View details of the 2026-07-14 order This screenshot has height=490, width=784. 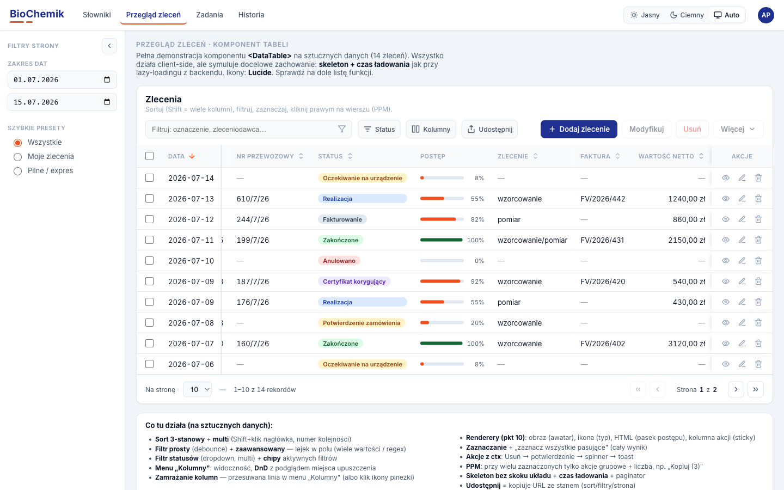coord(726,178)
